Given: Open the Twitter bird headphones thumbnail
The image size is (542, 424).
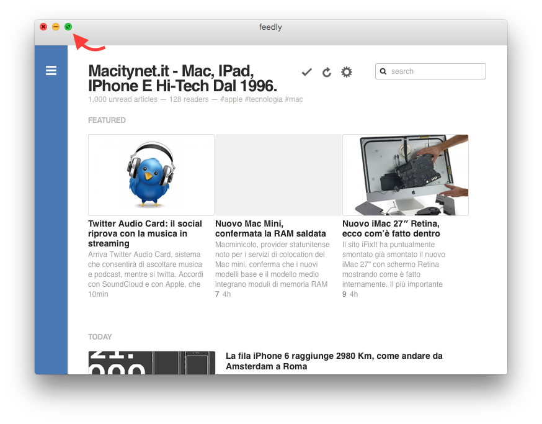Looking at the screenshot, I should click(151, 175).
